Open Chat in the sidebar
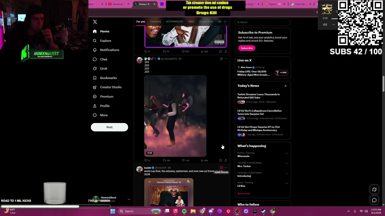The width and height of the screenshot is (385, 216). pyautogui.click(x=100, y=59)
